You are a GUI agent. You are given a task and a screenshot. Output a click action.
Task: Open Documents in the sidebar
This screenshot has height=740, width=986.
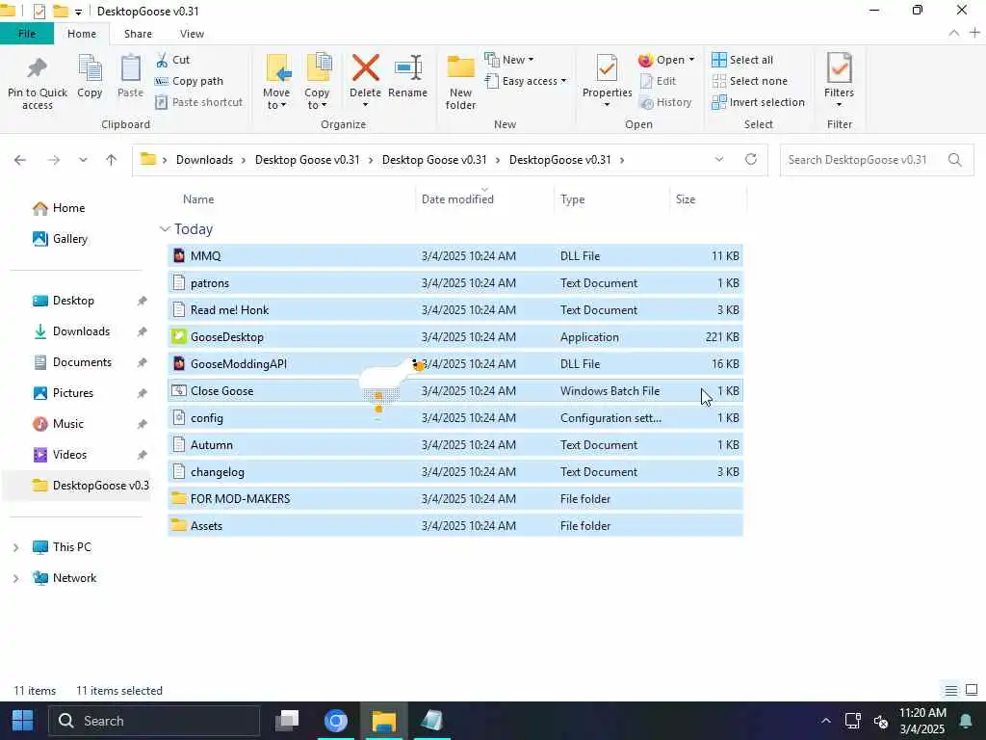[x=72, y=362]
